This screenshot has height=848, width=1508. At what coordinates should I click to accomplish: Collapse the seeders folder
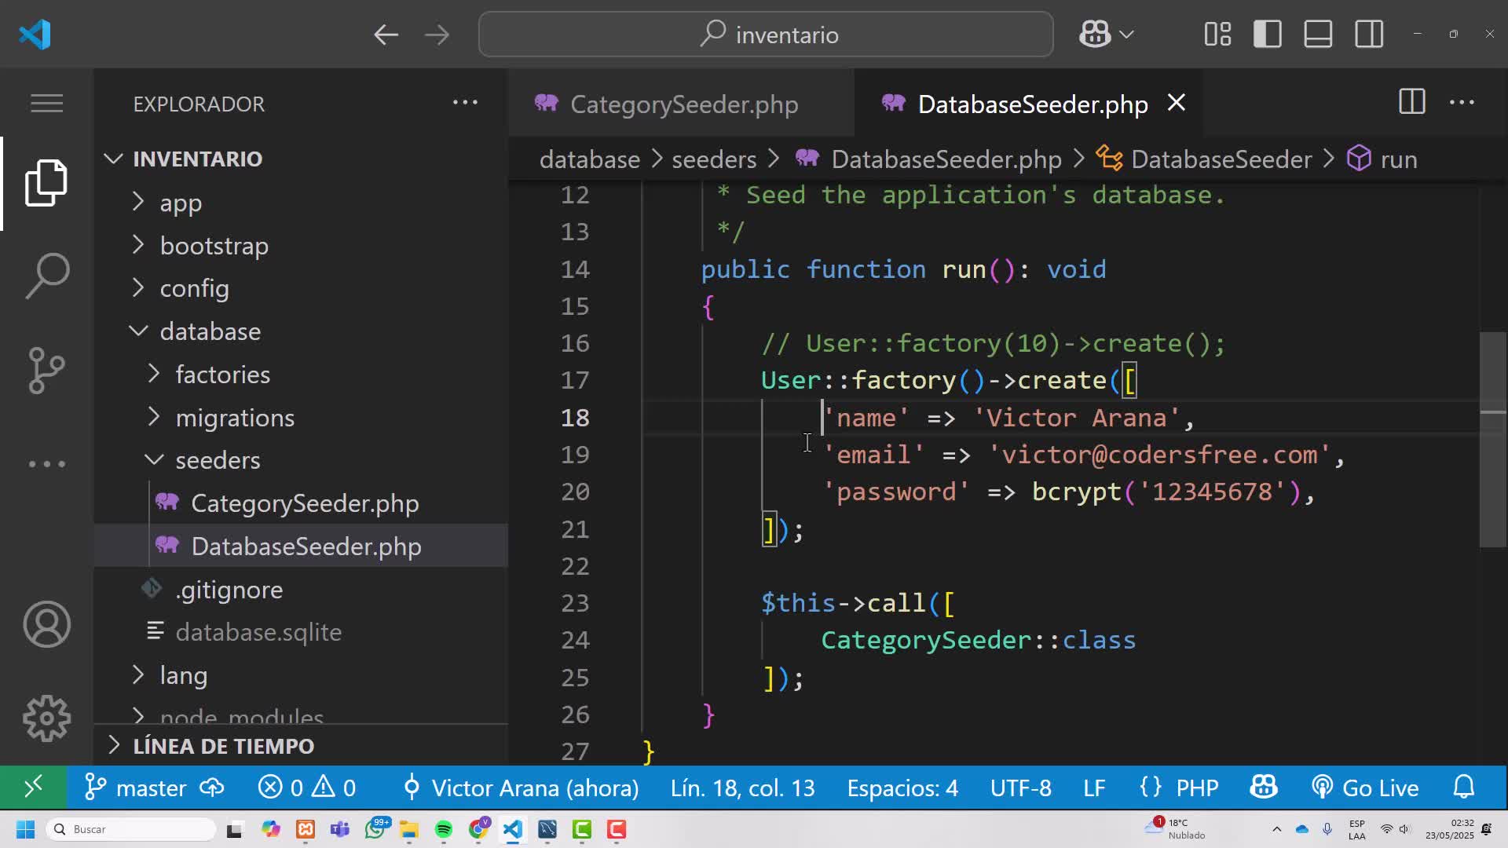tap(218, 460)
